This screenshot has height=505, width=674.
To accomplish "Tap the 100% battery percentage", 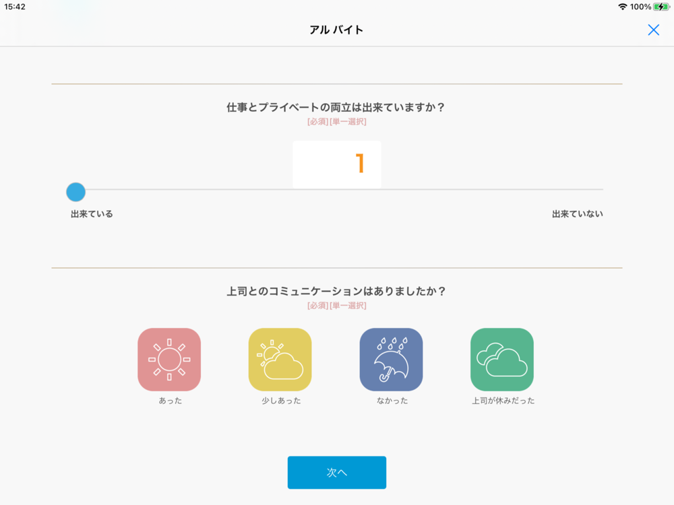I will coord(640,7).
